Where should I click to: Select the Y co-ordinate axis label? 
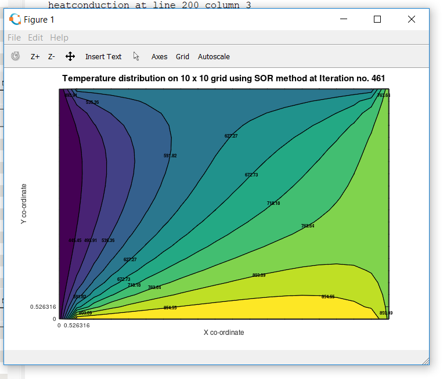coord(23,204)
